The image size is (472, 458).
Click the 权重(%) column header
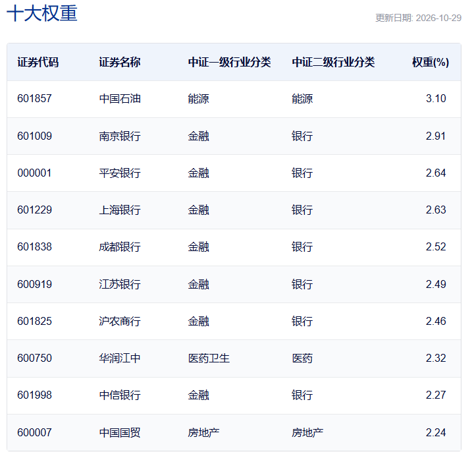[x=431, y=63]
